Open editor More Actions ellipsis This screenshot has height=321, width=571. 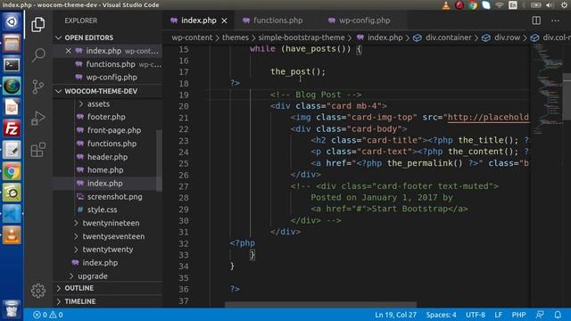point(555,21)
